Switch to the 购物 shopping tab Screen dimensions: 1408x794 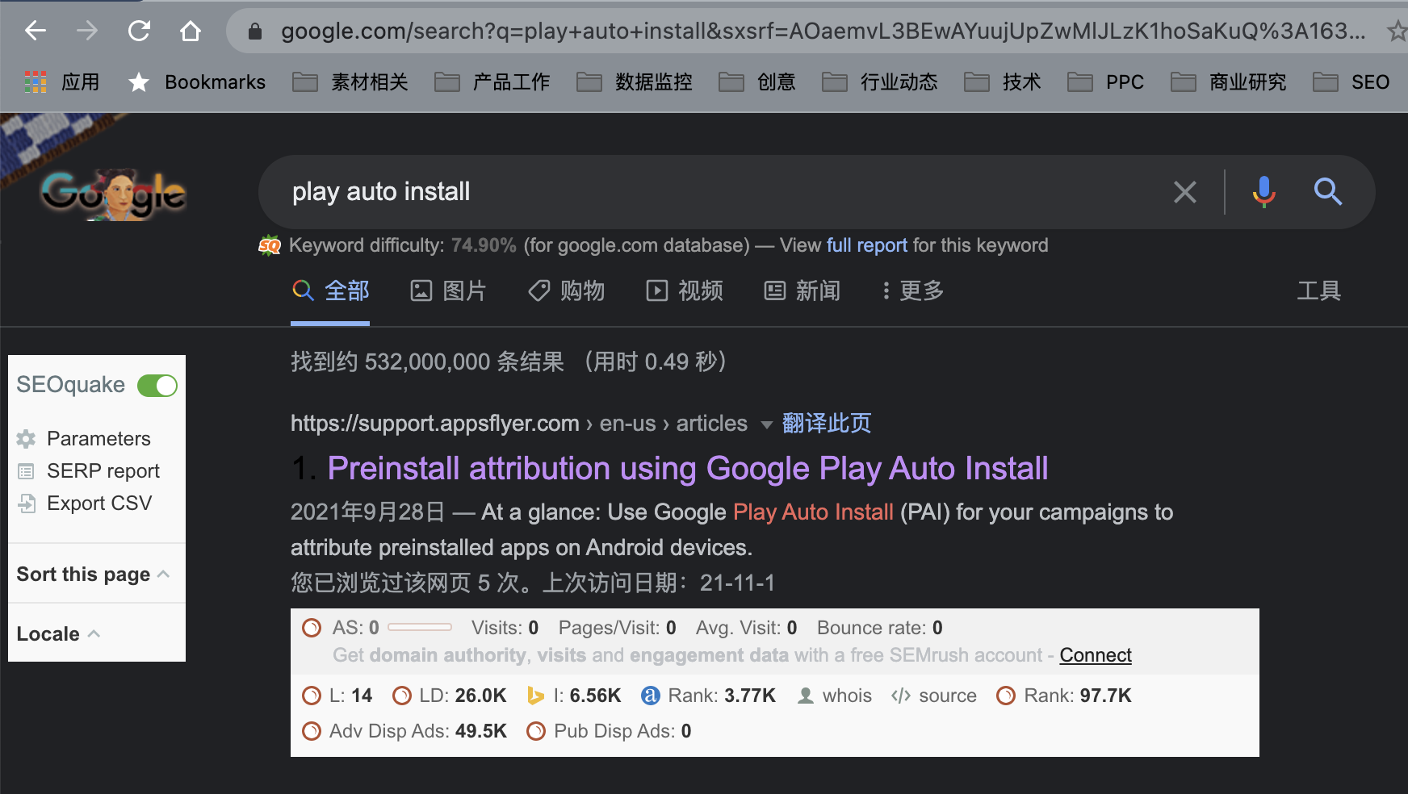tap(566, 290)
